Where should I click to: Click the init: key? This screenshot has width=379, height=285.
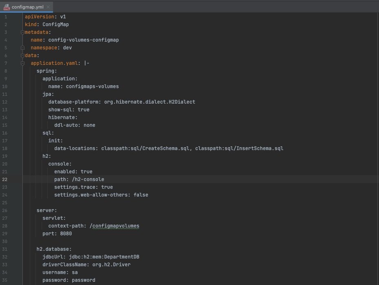pyautogui.click(x=55, y=141)
